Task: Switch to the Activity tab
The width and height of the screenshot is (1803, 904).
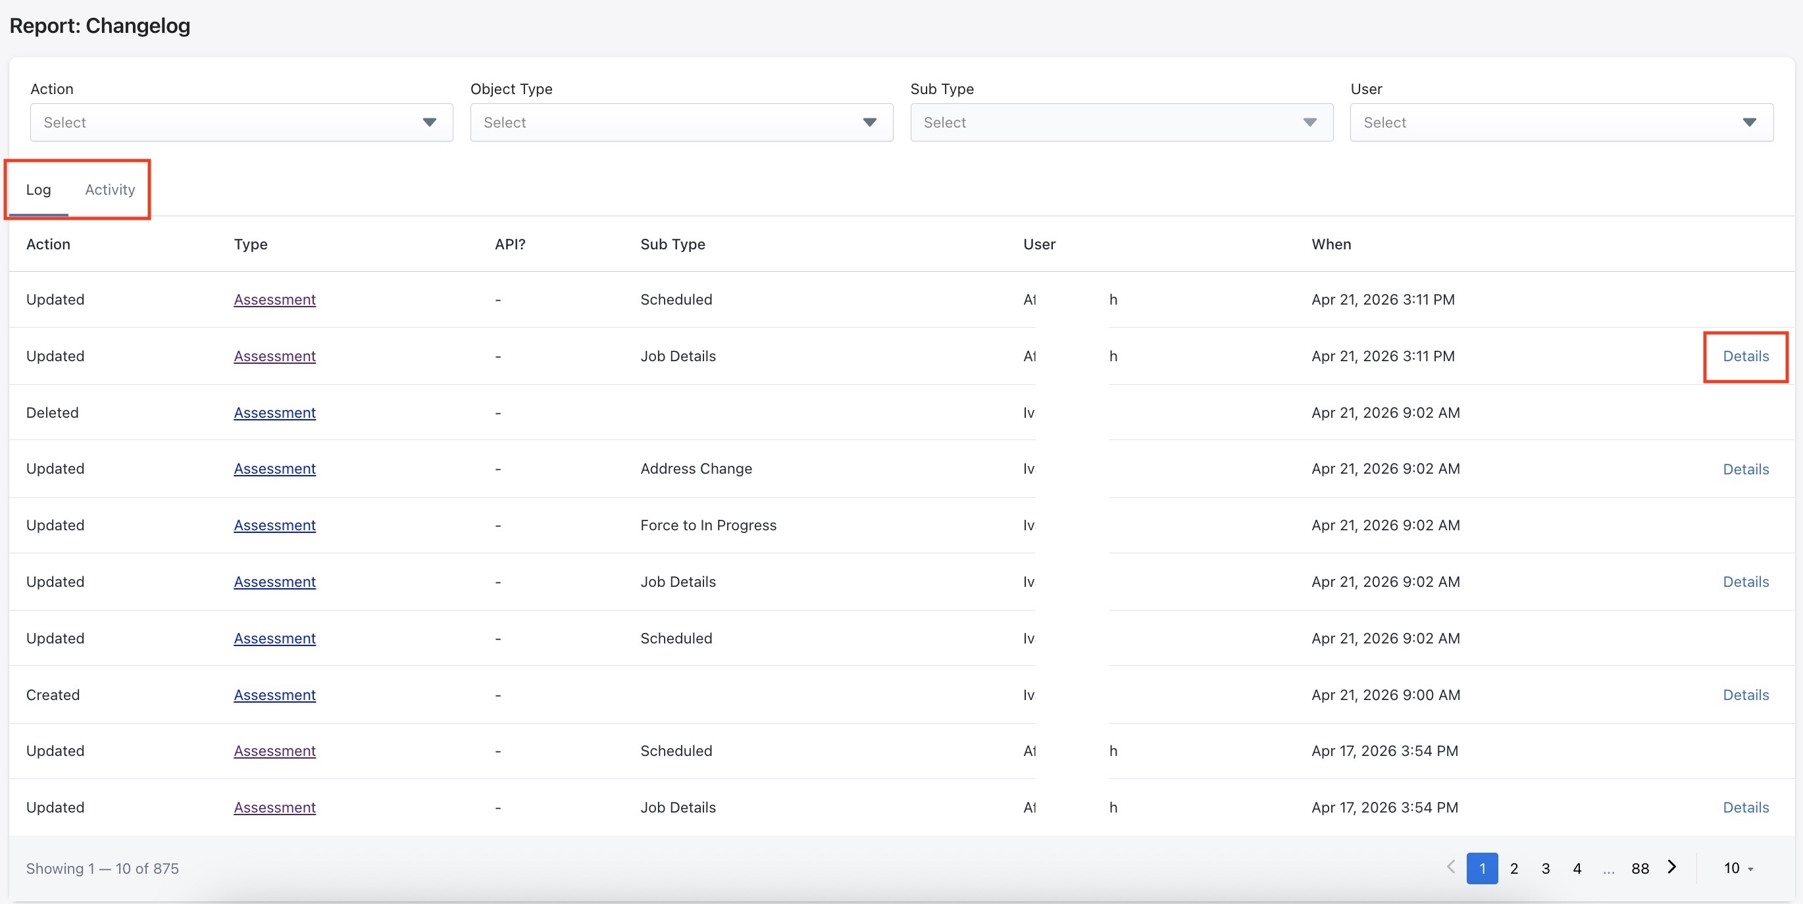Action: (x=110, y=189)
